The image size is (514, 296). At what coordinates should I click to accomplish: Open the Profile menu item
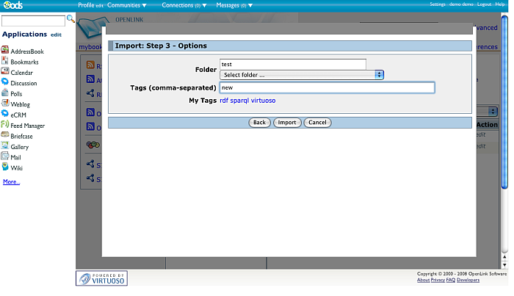click(86, 5)
